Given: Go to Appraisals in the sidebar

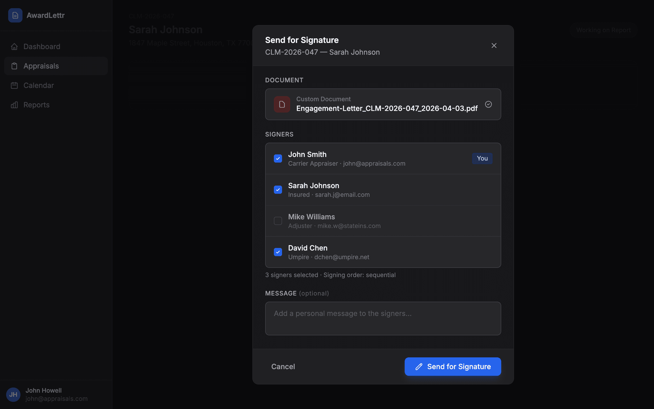Looking at the screenshot, I should [x=56, y=66].
